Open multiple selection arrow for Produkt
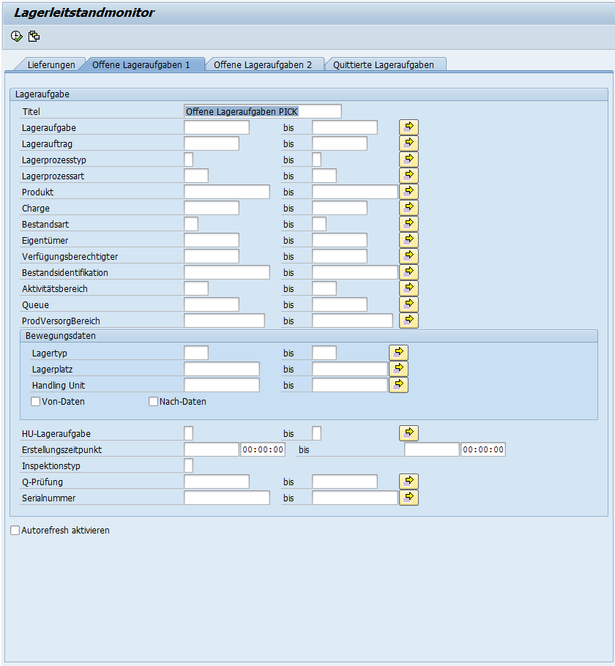The height and width of the screenshot is (666, 615). pyautogui.click(x=409, y=192)
